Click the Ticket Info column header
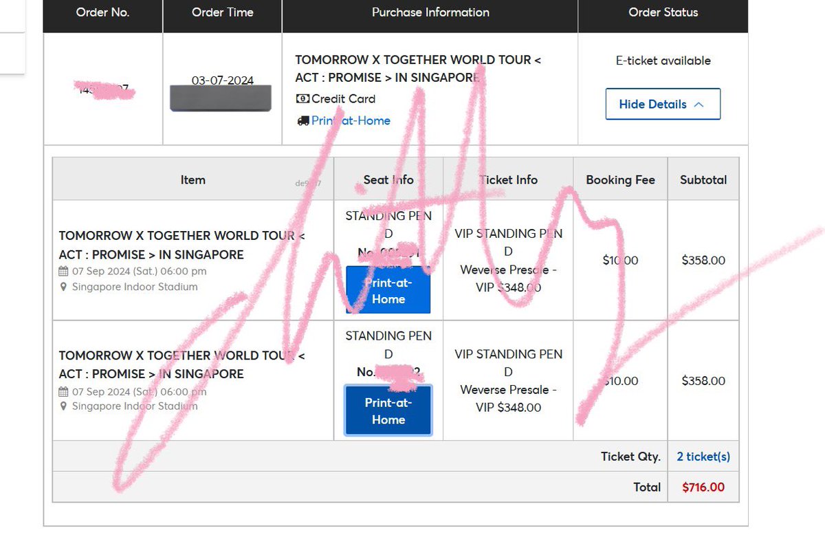 pos(508,179)
